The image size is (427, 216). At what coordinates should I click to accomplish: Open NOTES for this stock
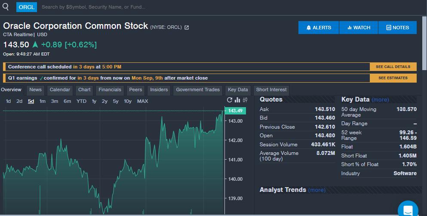click(398, 28)
